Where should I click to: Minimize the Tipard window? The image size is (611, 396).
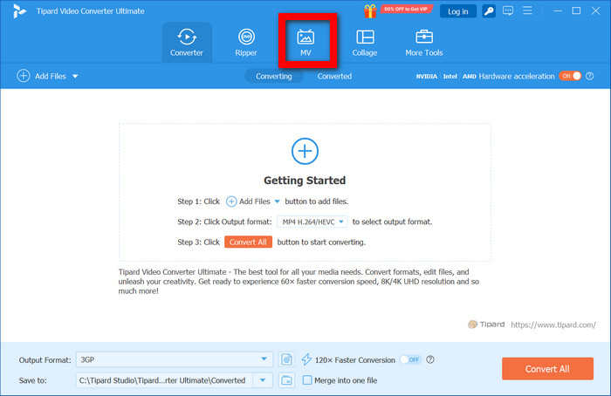558,10
